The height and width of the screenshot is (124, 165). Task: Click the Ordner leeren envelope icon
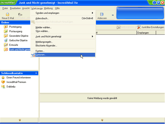pyautogui.click(x=118, y=27)
